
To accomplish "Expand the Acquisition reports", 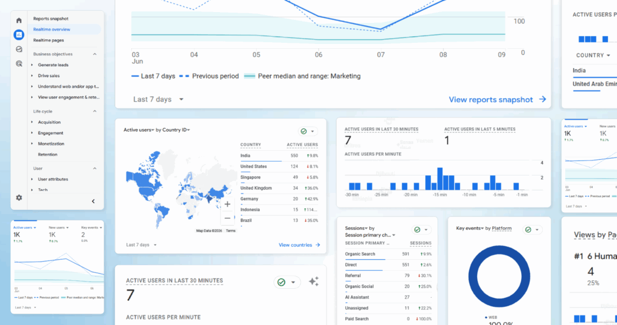I will tap(32, 122).
